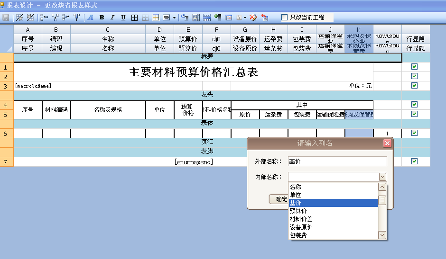Click the stylized A font icon

click(91, 18)
